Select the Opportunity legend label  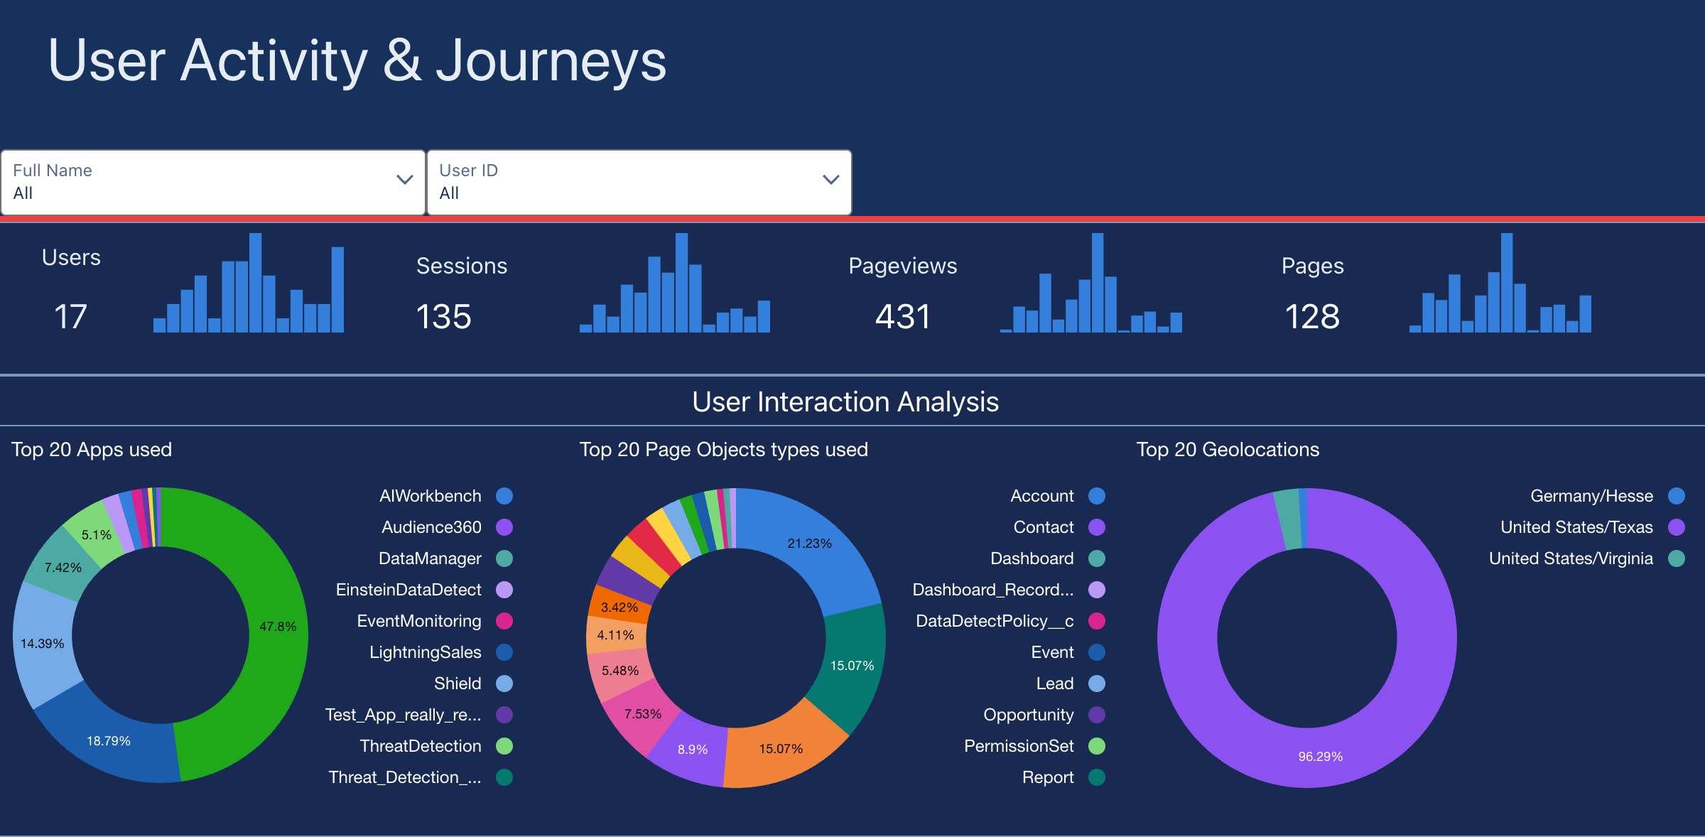(1029, 715)
